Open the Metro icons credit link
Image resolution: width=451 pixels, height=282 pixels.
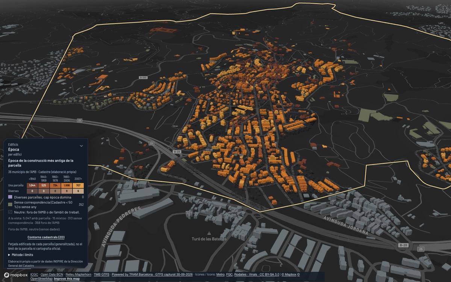[x=221, y=274]
